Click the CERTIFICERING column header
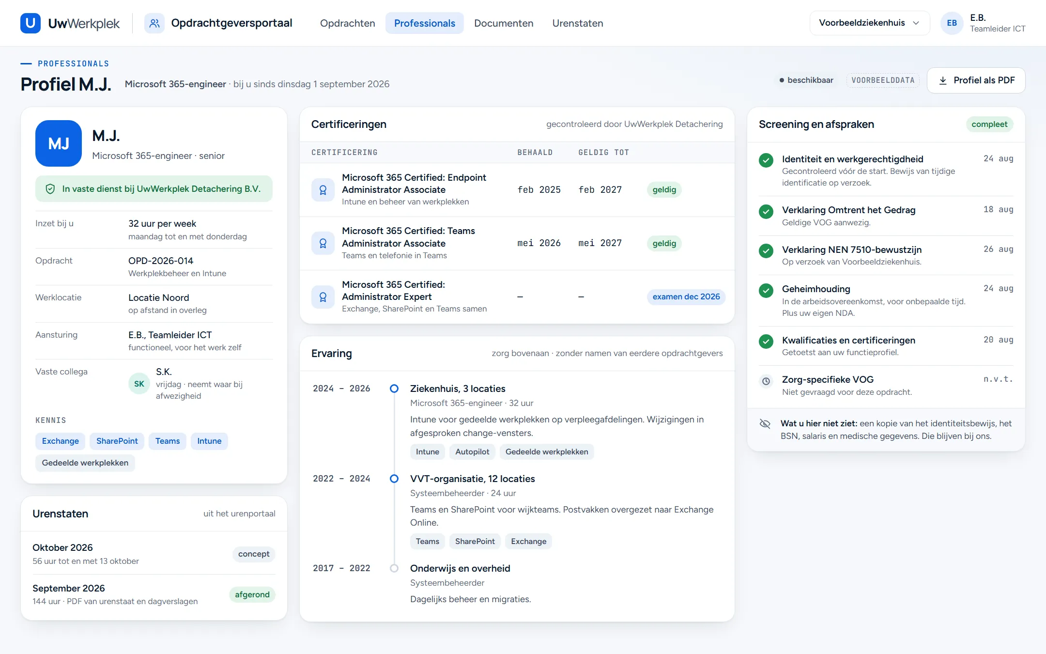This screenshot has height=654, width=1046. click(x=344, y=153)
